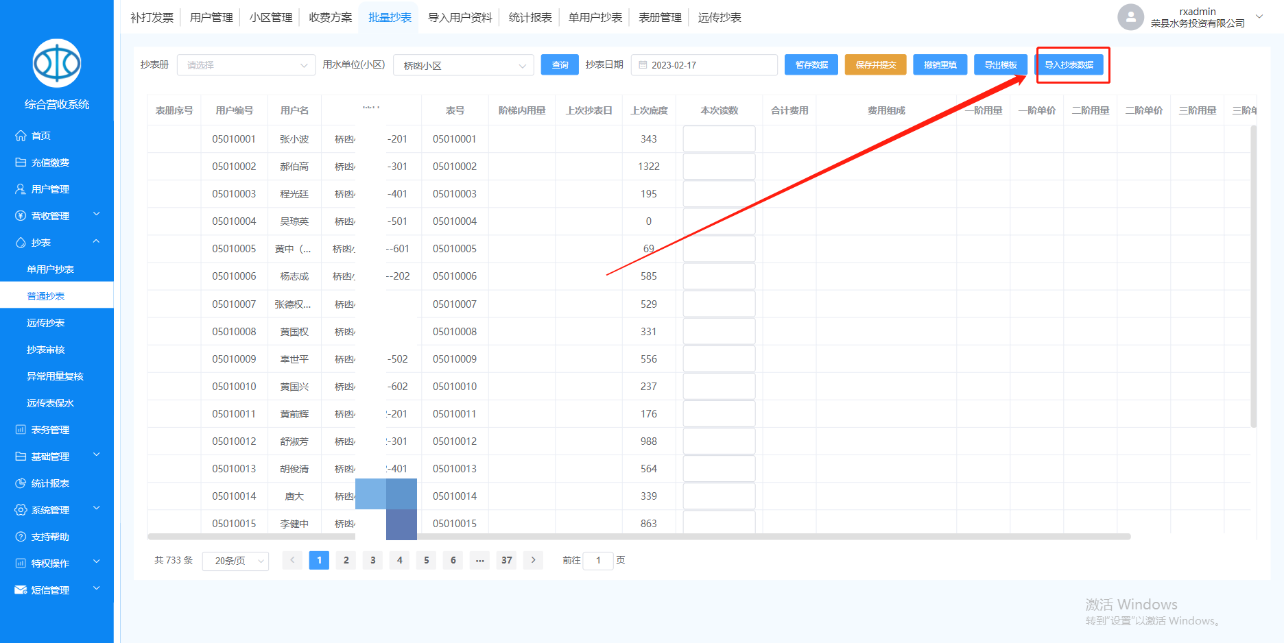Screen dimensions: 1284x643
Task: Click the orange 保存并提交 button
Action: [876, 65]
